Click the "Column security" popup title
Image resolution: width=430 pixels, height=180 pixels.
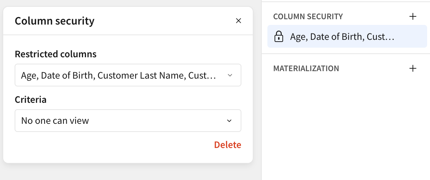coord(55,21)
